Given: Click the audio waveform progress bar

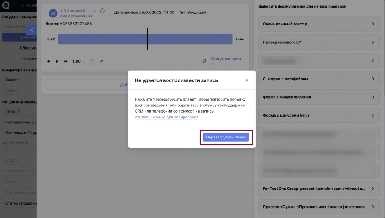Looking at the screenshot, I should click(145, 39).
